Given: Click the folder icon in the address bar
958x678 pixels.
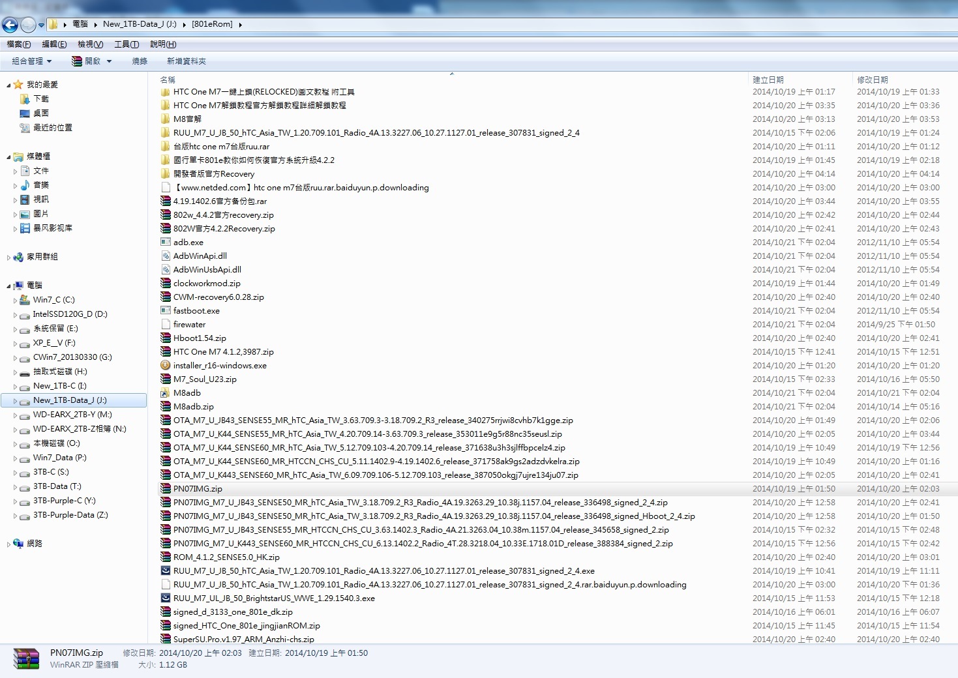Looking at the screenshot, I should (53, 24).
